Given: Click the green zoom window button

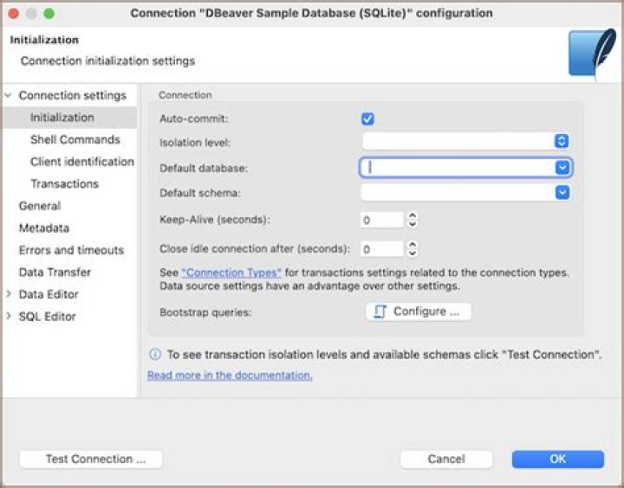Looking at the screenshot, I should pyautogui.click(x=49, y=14).
